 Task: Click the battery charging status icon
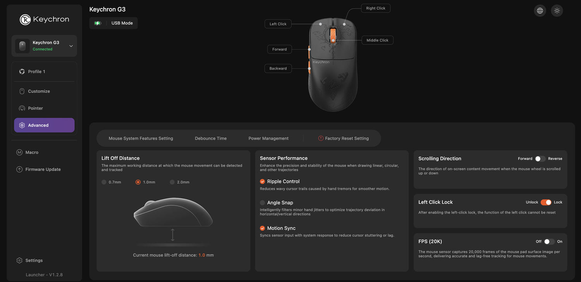pos(98,23)
